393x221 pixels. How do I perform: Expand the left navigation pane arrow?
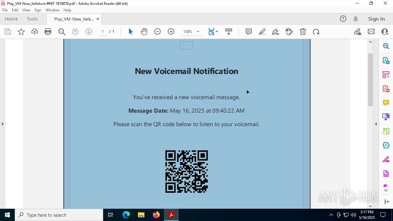pyautogui.click(x=2, y=124)
